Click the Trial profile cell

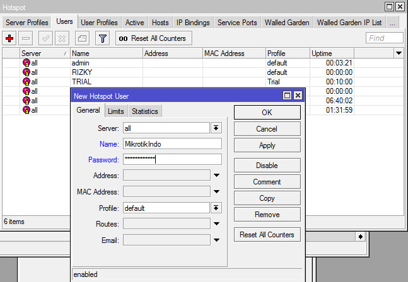[x=288, y=82]
